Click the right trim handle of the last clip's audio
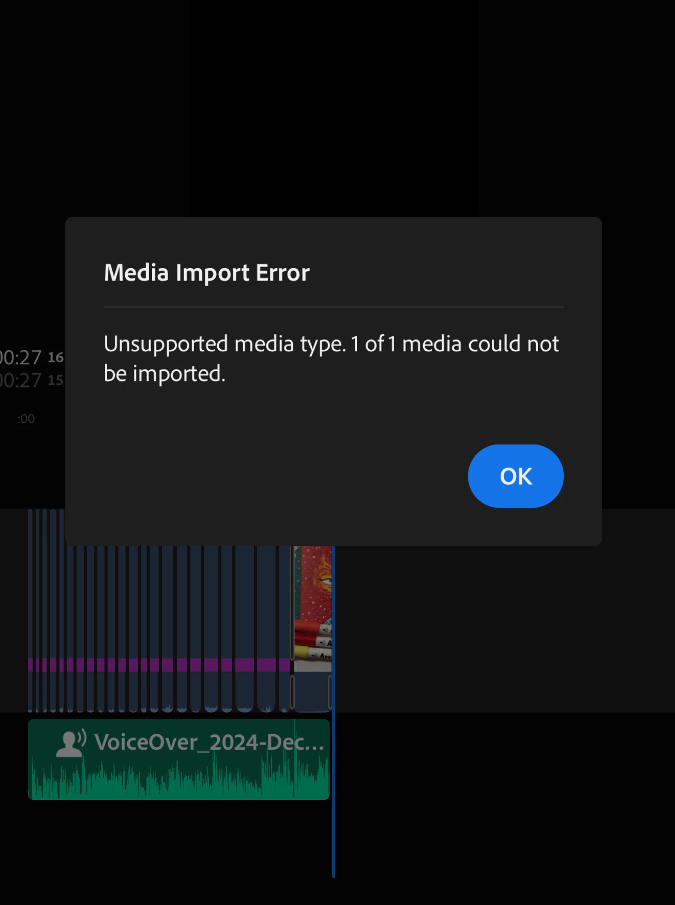This screenshot has width=675, height=905. [329, 692]
